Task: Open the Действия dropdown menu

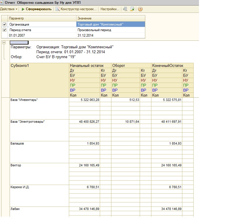Action: pyautogui.click(x=9, y=9)
